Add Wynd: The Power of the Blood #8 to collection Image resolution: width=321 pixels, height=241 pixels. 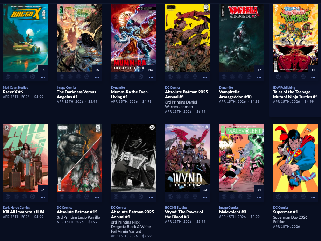(x=178, y=197)
